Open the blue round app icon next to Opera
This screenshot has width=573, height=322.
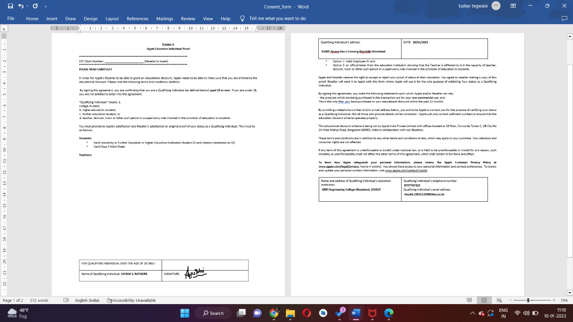(x=323, y=313)
